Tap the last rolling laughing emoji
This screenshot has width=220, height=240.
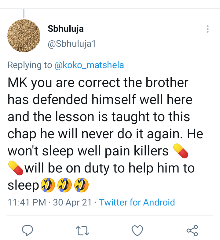pyautogui.click(x=81, y=185)
